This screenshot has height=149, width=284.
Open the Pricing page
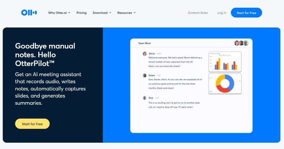82,13
